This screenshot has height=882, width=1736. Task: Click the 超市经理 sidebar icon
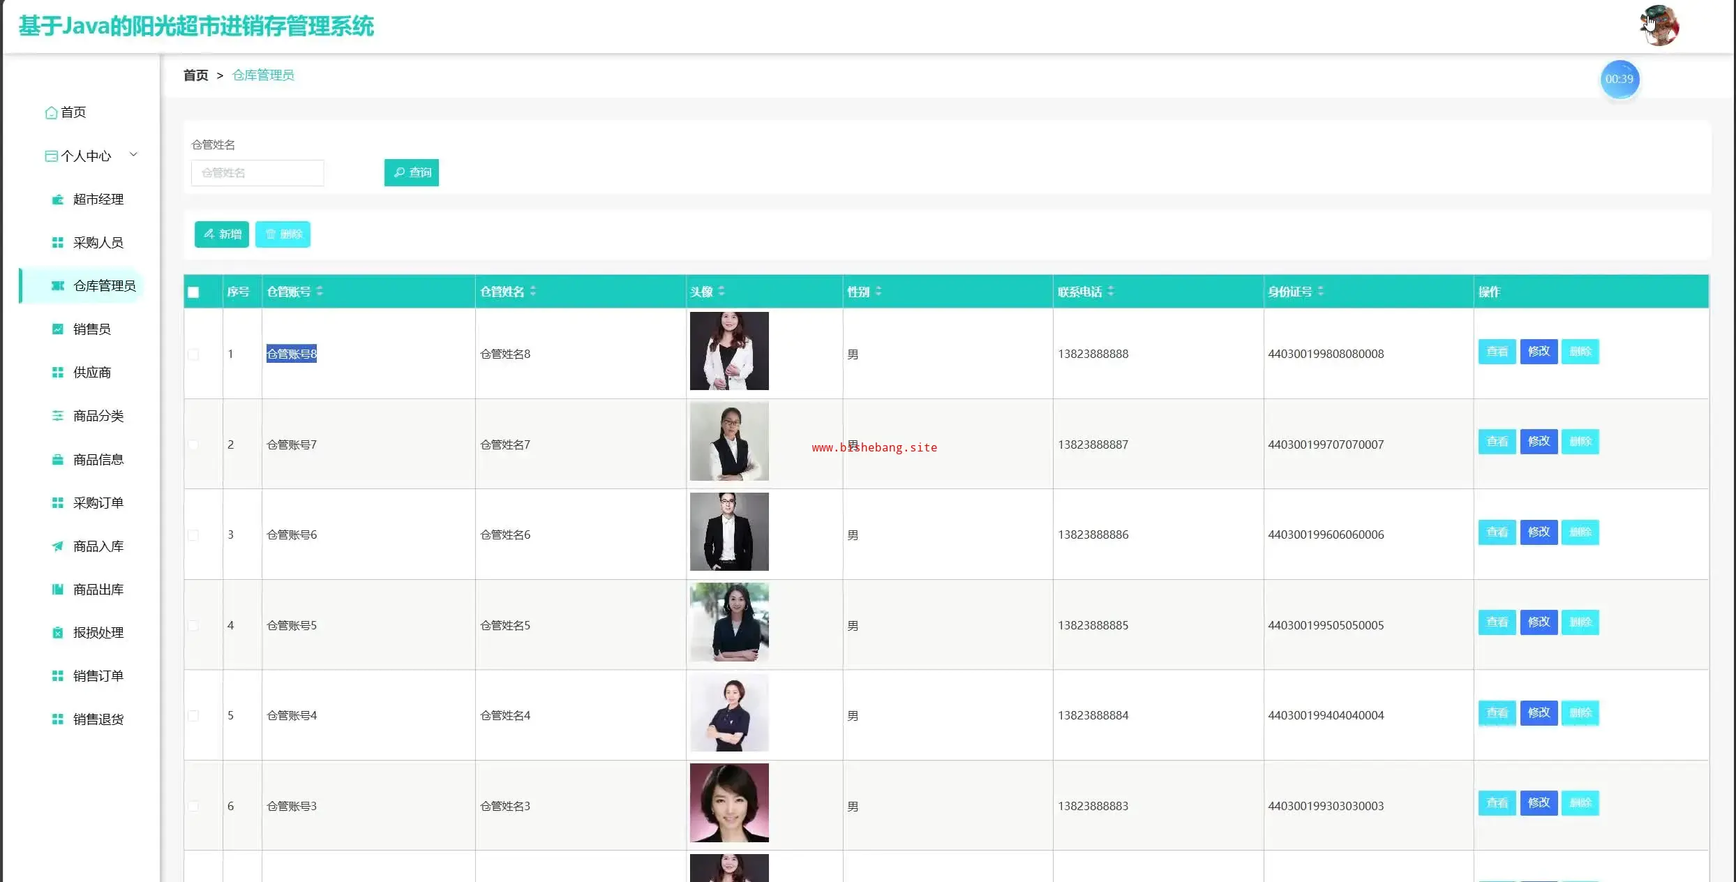(x=57, y=200)
